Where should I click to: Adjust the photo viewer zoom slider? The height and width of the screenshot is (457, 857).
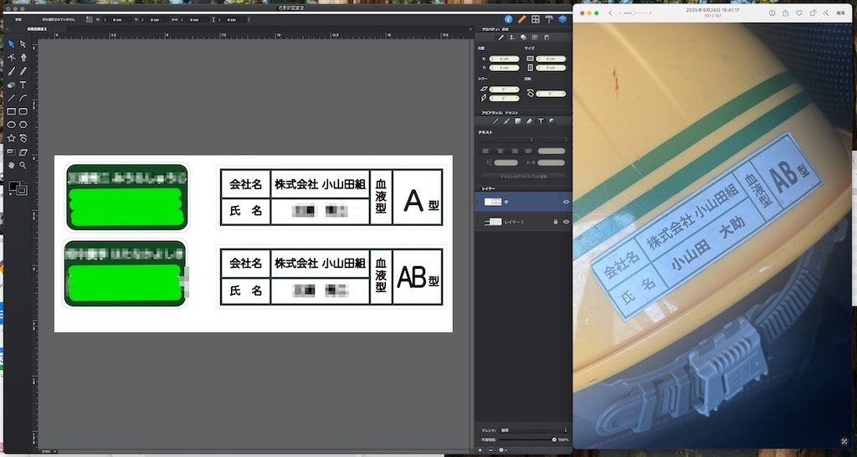634,13
